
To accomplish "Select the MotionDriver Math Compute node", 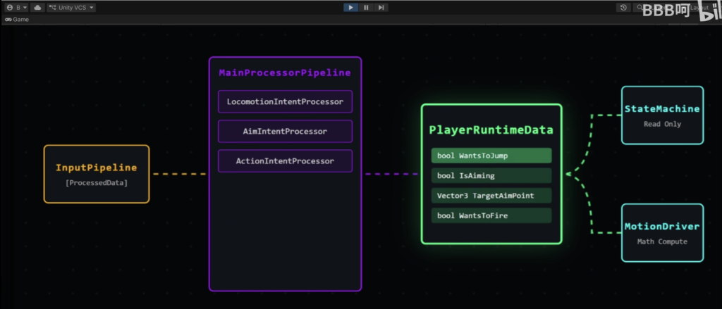I will (662, 233).
